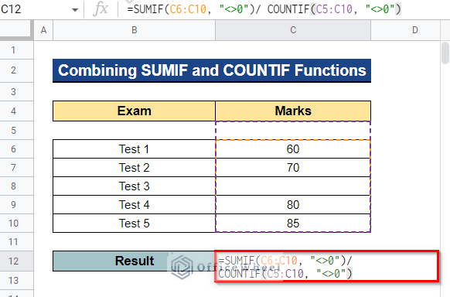Select the Marks header cell
Viewport: 450px width, 297px height.
pyautogui.click(x=293, y=111)
